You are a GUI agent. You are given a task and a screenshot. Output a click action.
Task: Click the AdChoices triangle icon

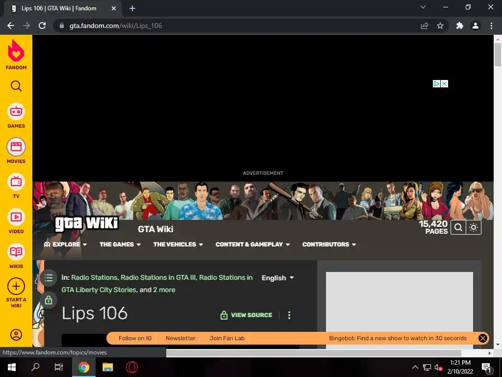[x=436, y=83]
